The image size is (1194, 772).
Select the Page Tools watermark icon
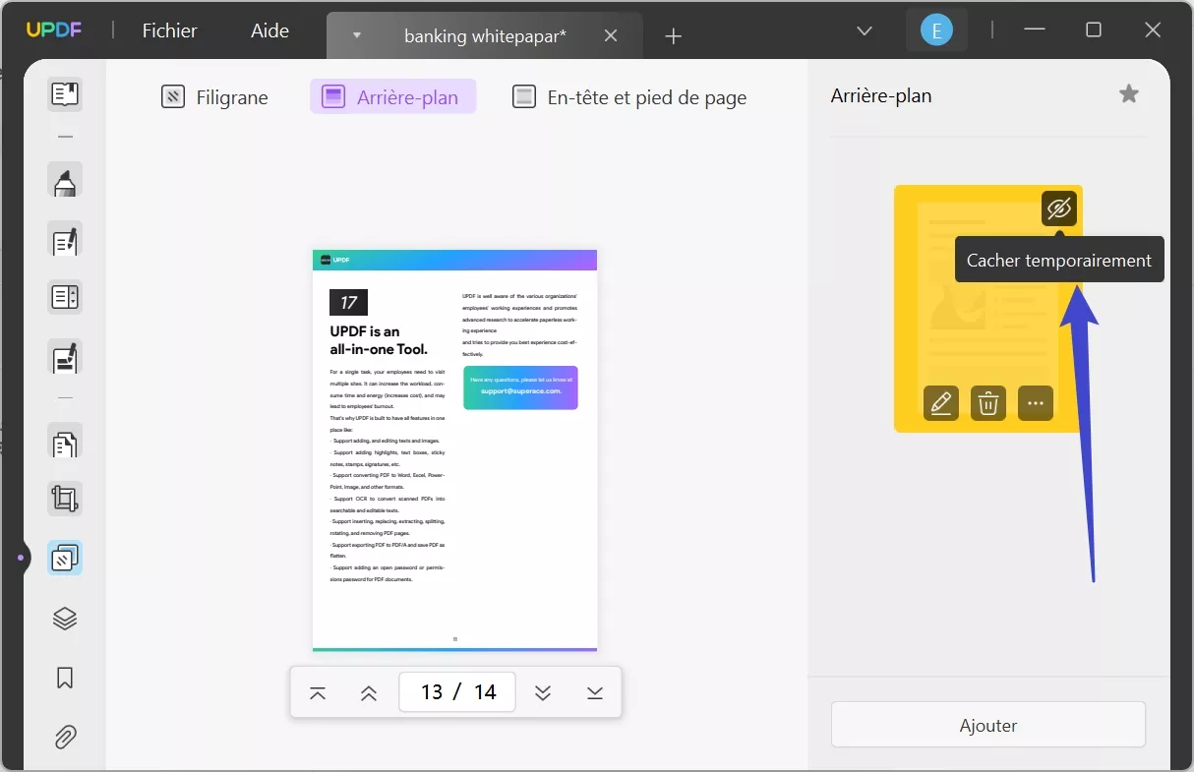point(65,558)
